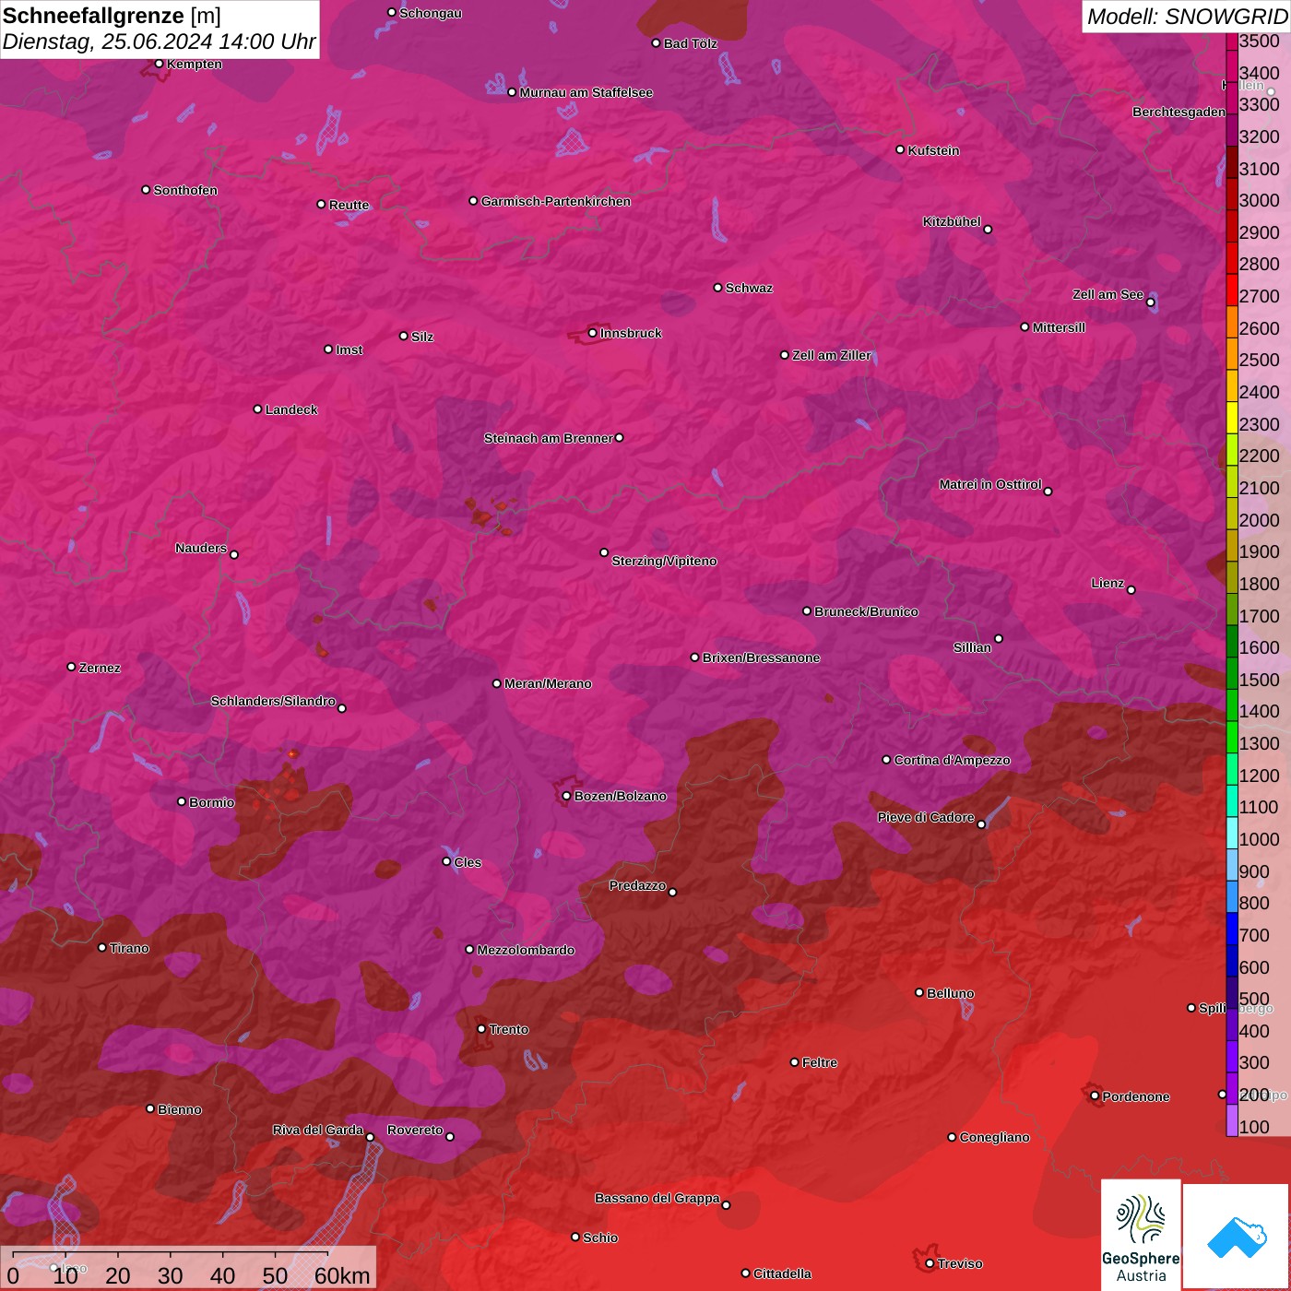Click the 'Pieve di Cadore' label
1291x1291 pixels.
(926, 817)
